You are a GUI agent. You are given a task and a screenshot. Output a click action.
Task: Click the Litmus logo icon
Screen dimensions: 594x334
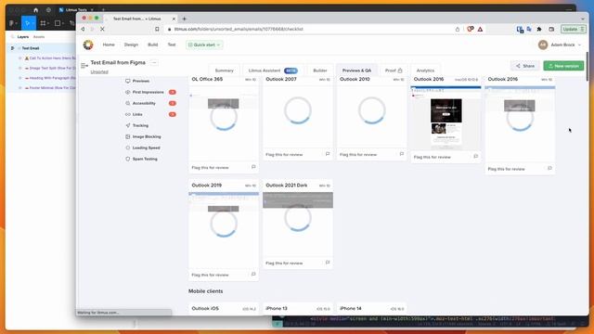click(x=88, y=45)
